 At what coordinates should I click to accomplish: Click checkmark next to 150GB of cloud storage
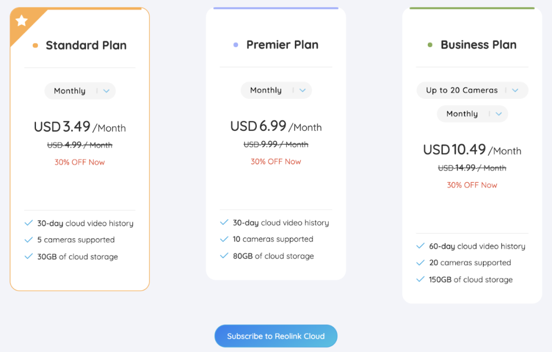click(420, 279)
